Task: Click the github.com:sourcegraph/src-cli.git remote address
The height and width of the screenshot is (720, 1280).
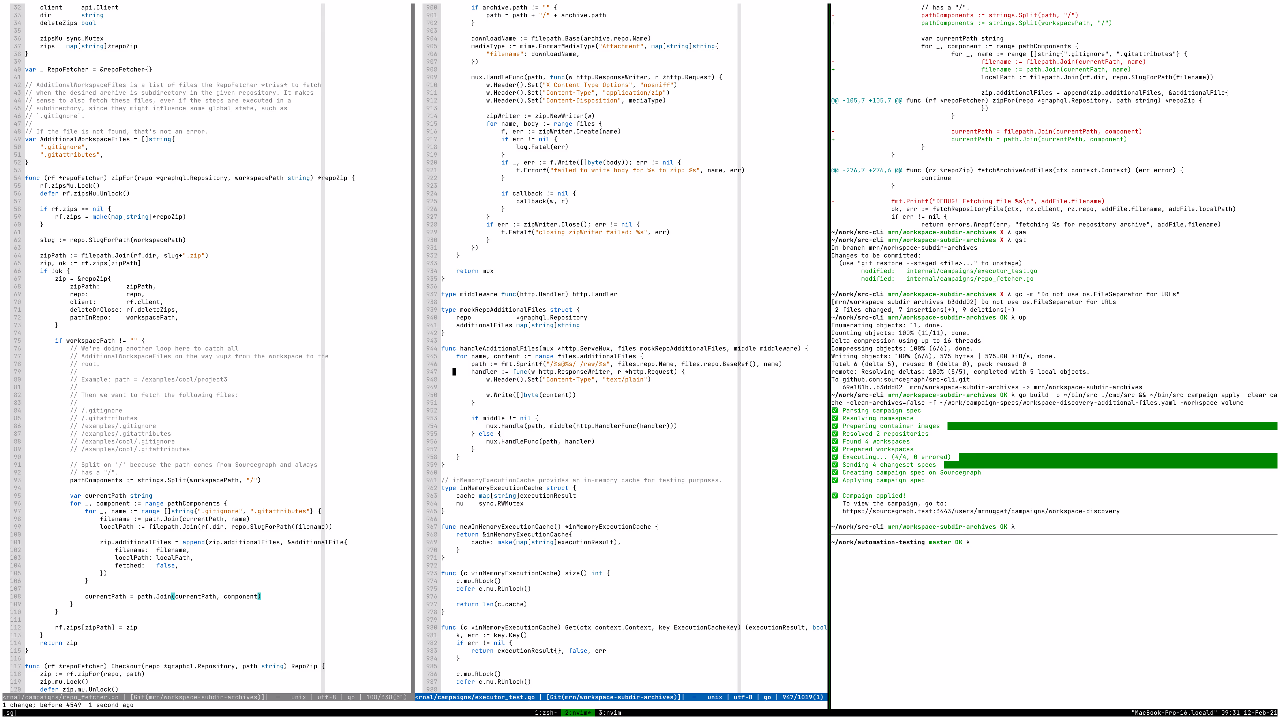Action: click(906, 380)
